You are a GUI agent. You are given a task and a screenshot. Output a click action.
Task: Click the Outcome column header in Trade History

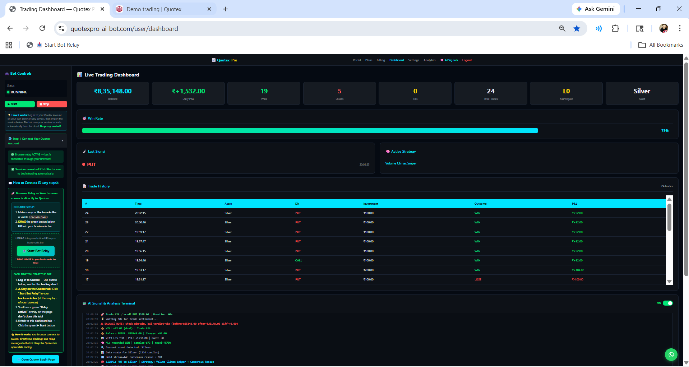pos(480,204)
